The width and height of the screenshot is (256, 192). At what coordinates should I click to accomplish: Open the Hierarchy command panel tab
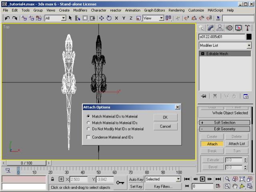(220, 28)
